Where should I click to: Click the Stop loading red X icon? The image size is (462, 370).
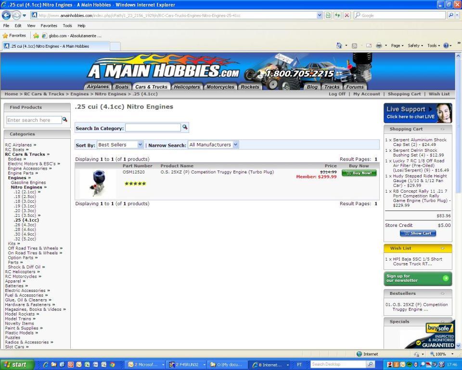click(x=347, y=15)
